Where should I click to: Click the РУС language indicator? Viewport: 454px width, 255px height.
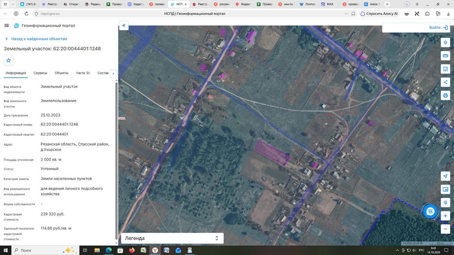click(x=421, y=250)
